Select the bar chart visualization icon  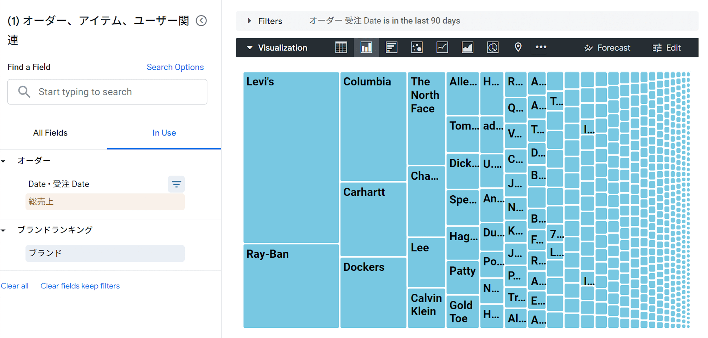point(392,47)
